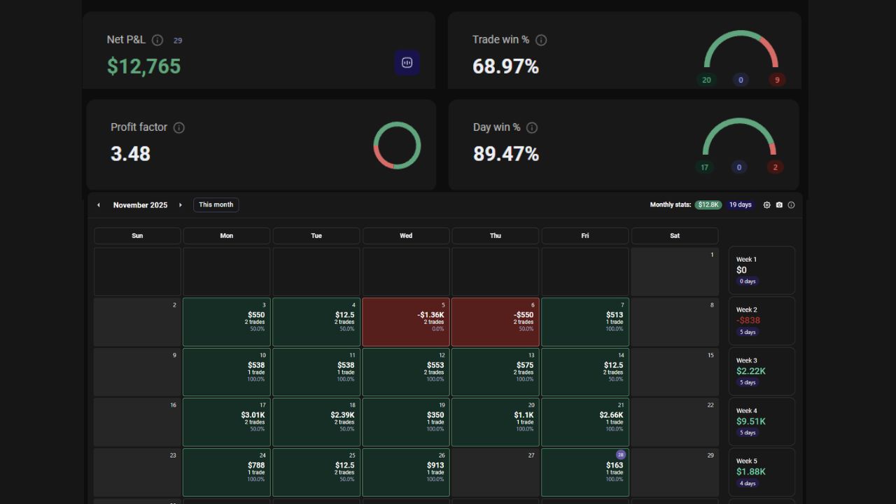Go to next month arrow
Image resolution: width=896 pixels, height=504 pixels.
point(181,205)
